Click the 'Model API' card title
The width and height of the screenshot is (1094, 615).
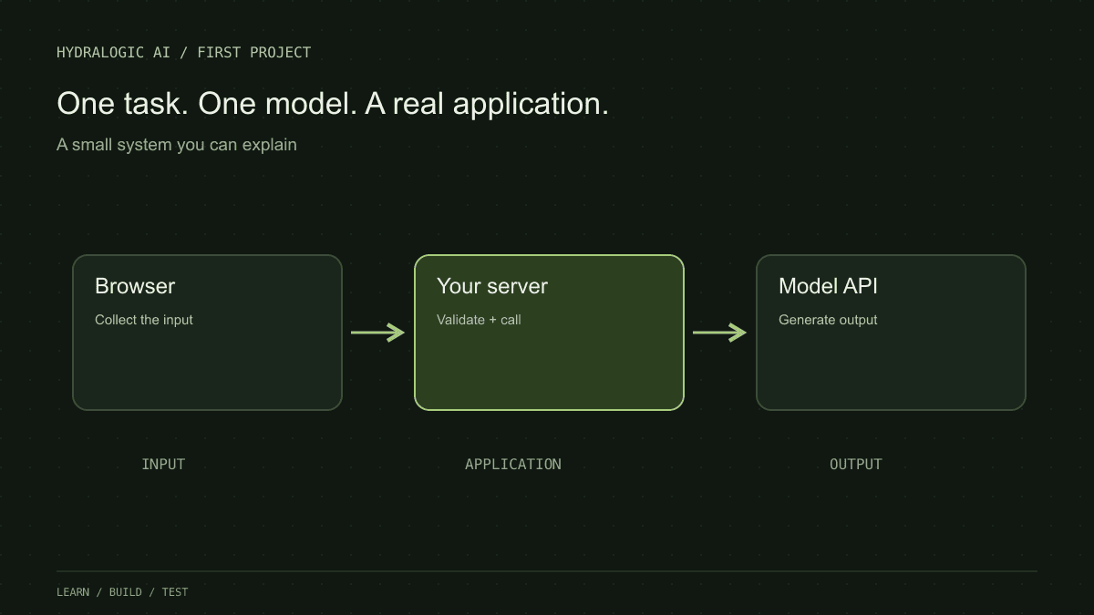point(828,286)
